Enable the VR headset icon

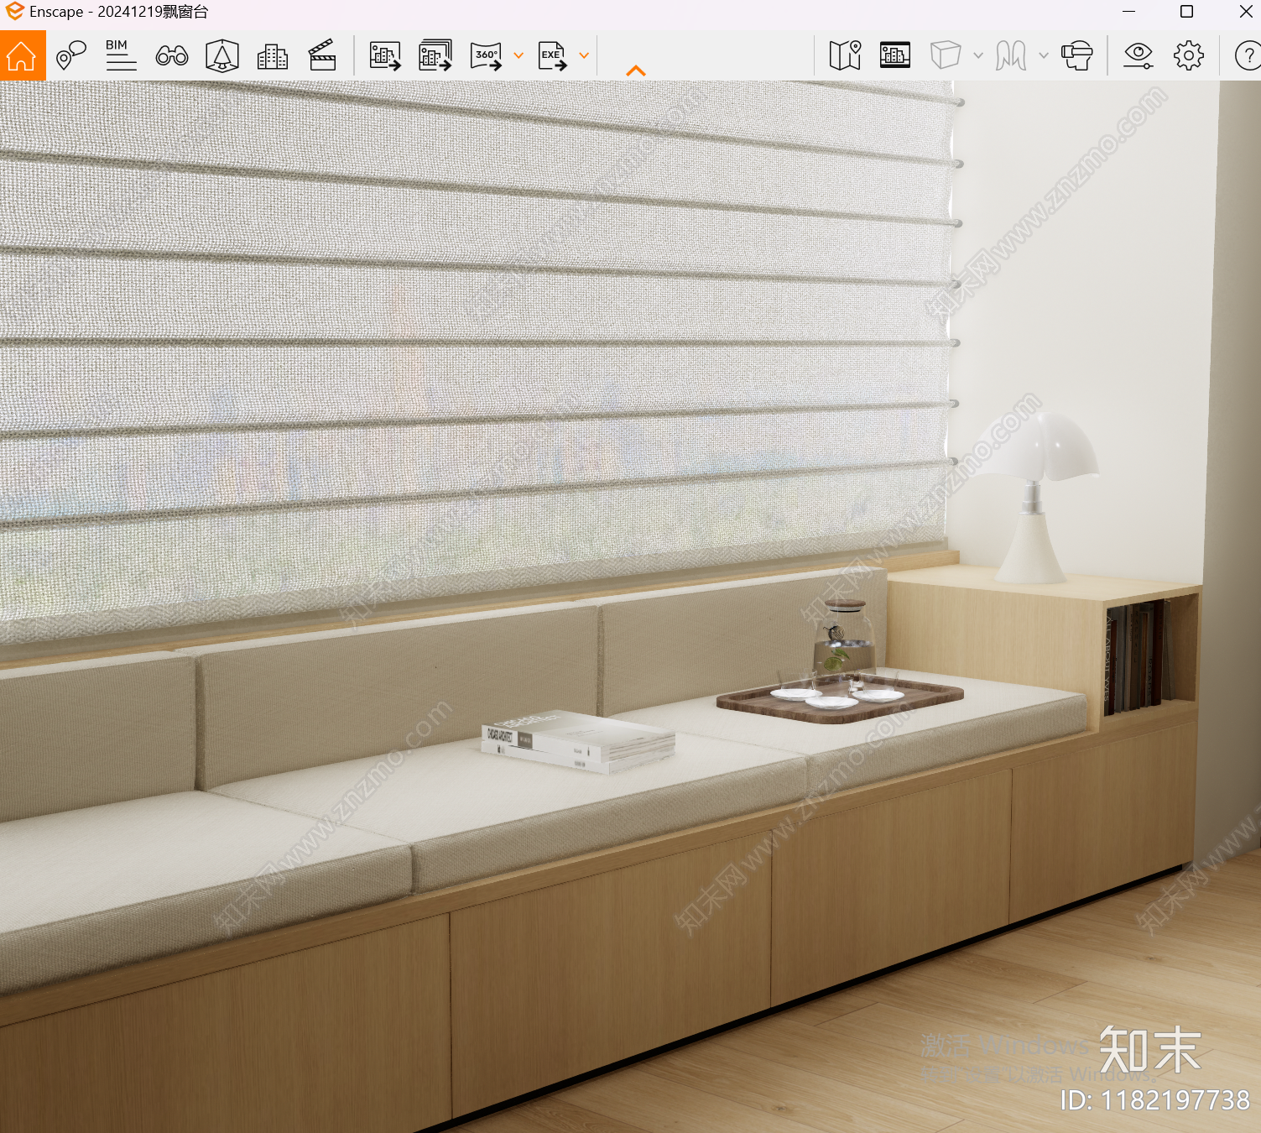(x=1076, y=55)
